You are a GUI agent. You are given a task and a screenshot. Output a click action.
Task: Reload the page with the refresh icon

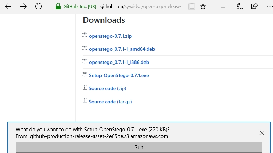tap(38, 7)
